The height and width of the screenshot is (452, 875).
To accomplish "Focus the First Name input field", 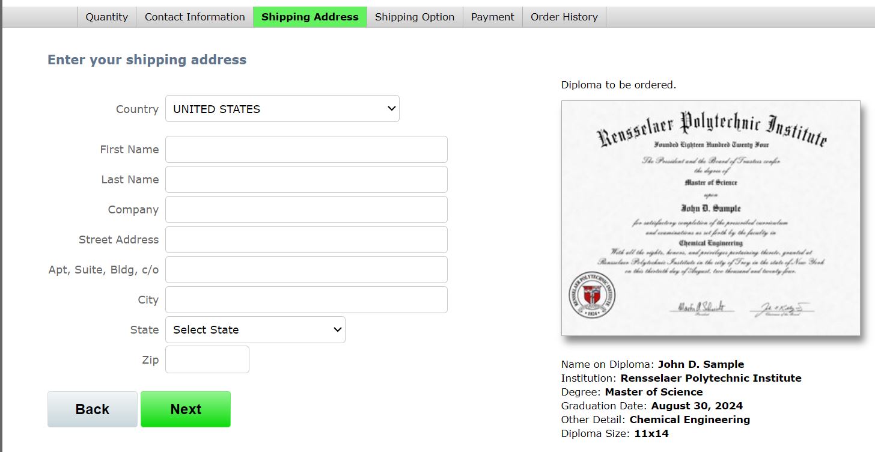I will (306, 150).
